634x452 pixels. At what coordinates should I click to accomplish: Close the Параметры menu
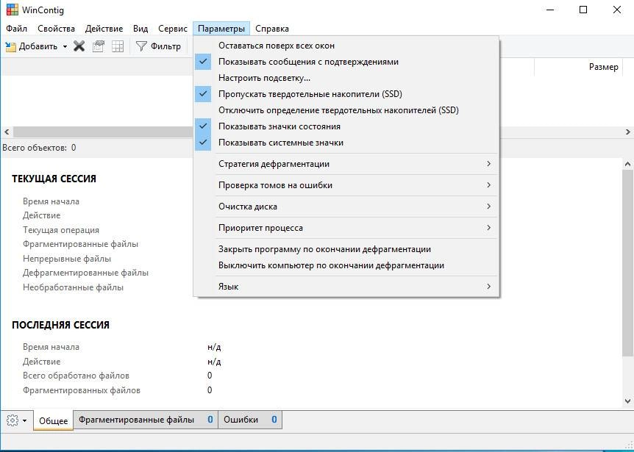(x=221, y=29)
